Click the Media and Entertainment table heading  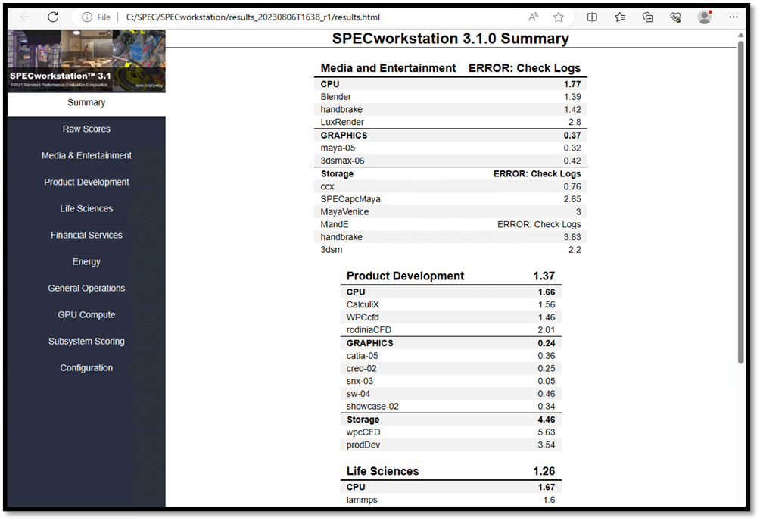coord(388,68)
